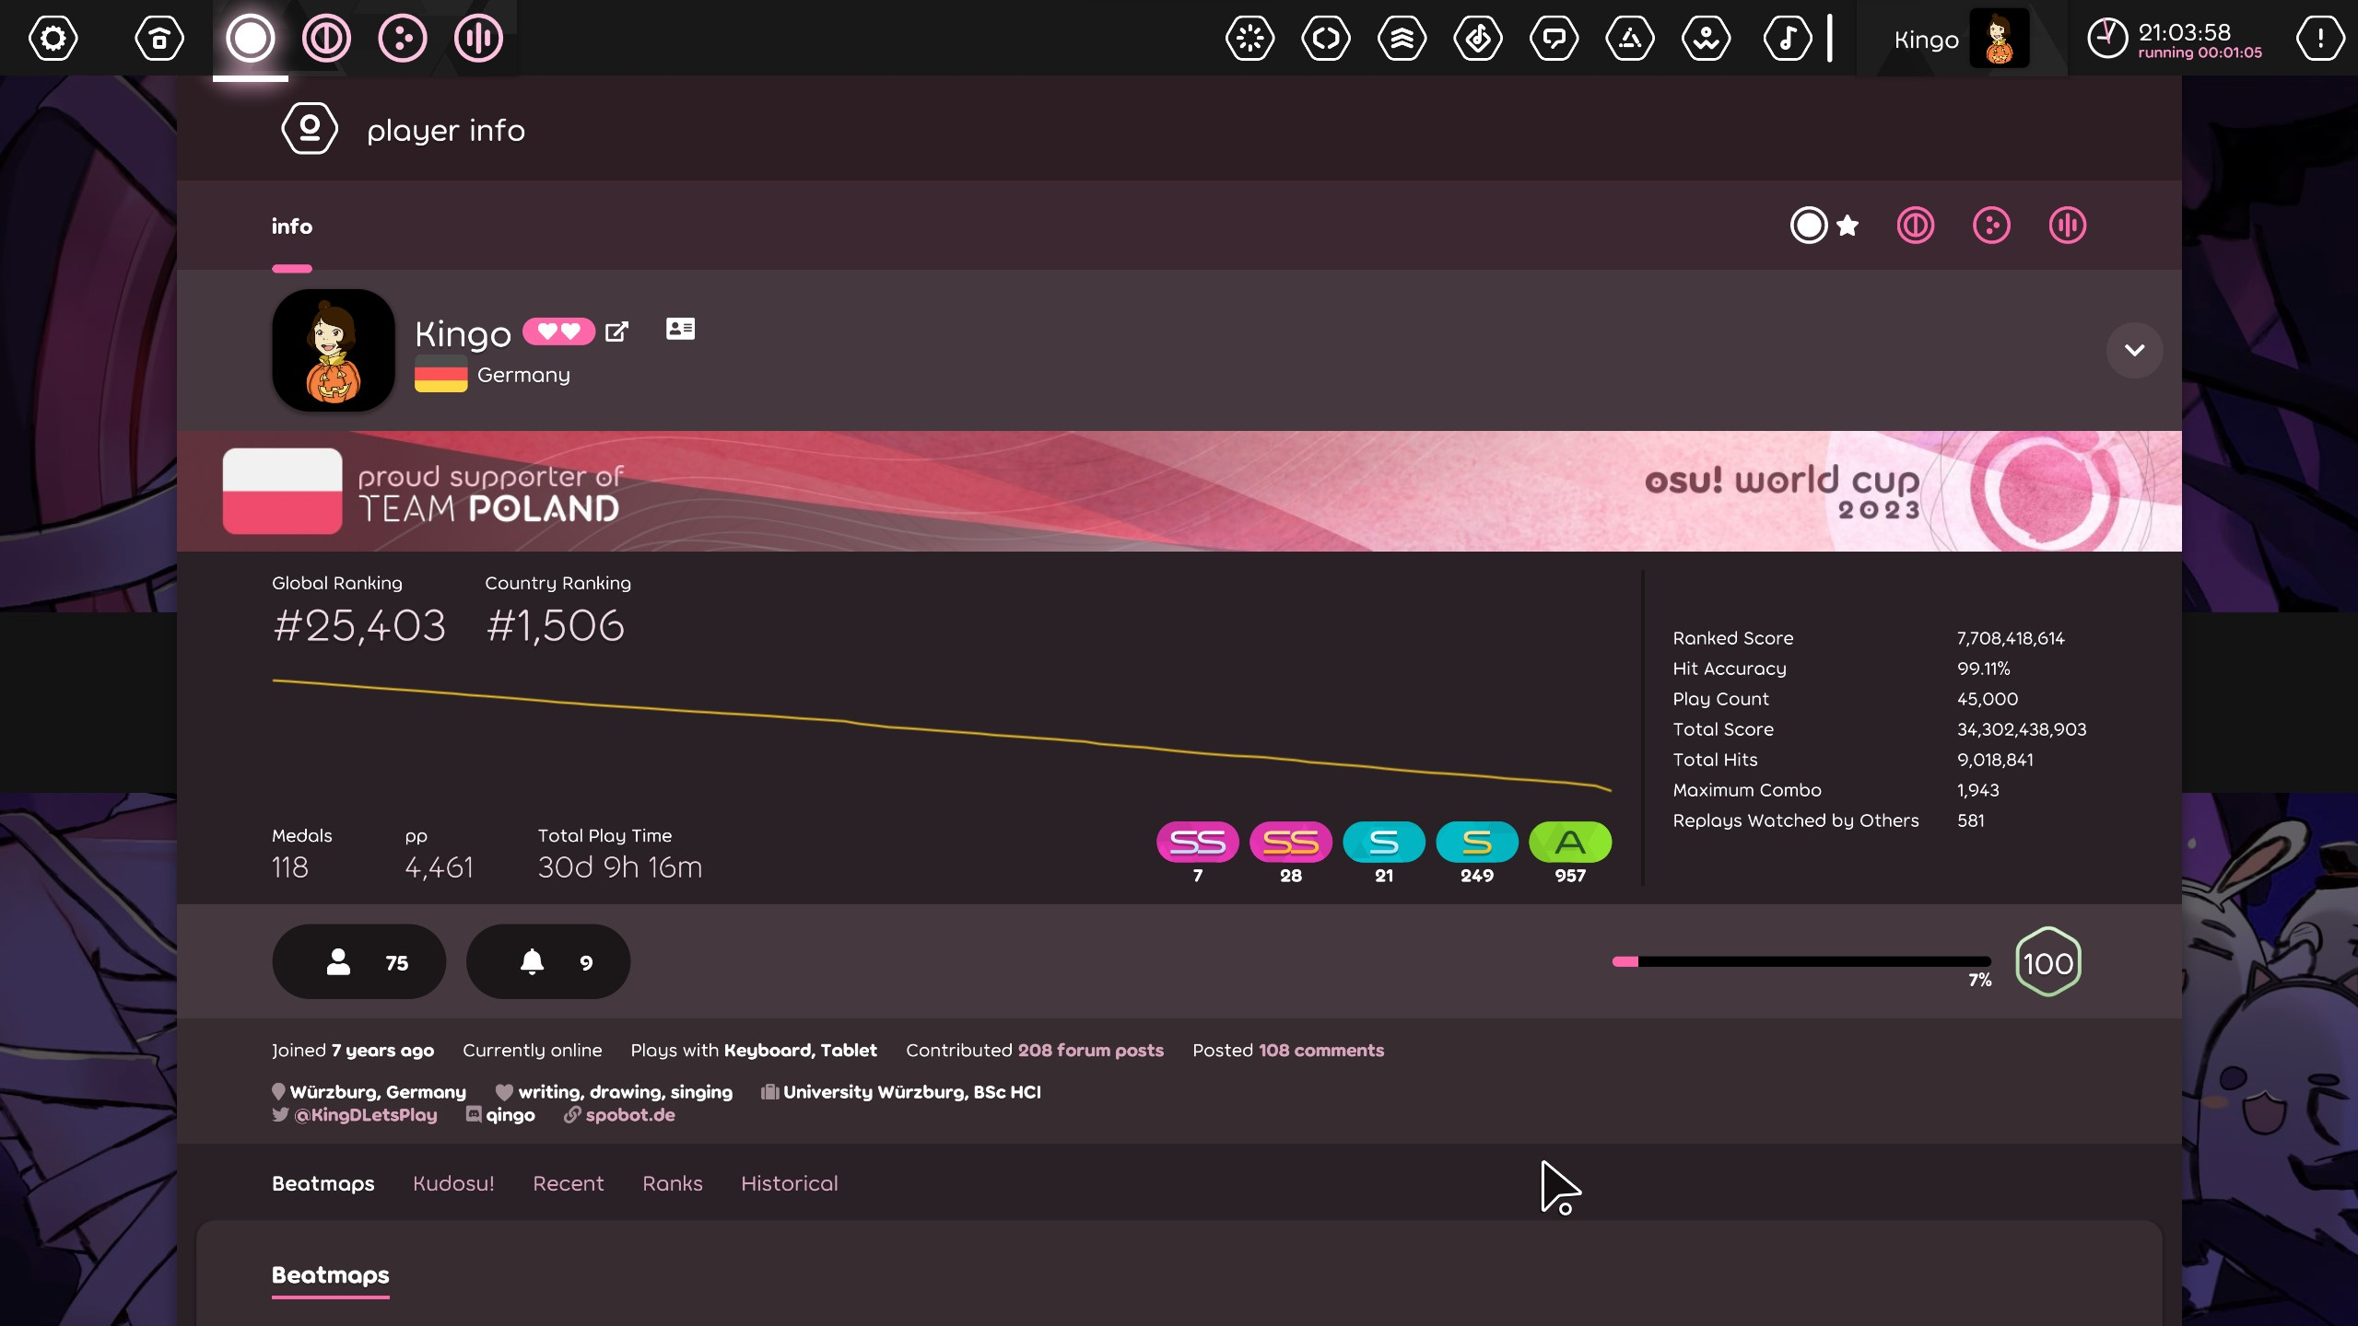Open the beatmap listing diamond icon
The image size is (2358, 1326).
[1477, 38]
